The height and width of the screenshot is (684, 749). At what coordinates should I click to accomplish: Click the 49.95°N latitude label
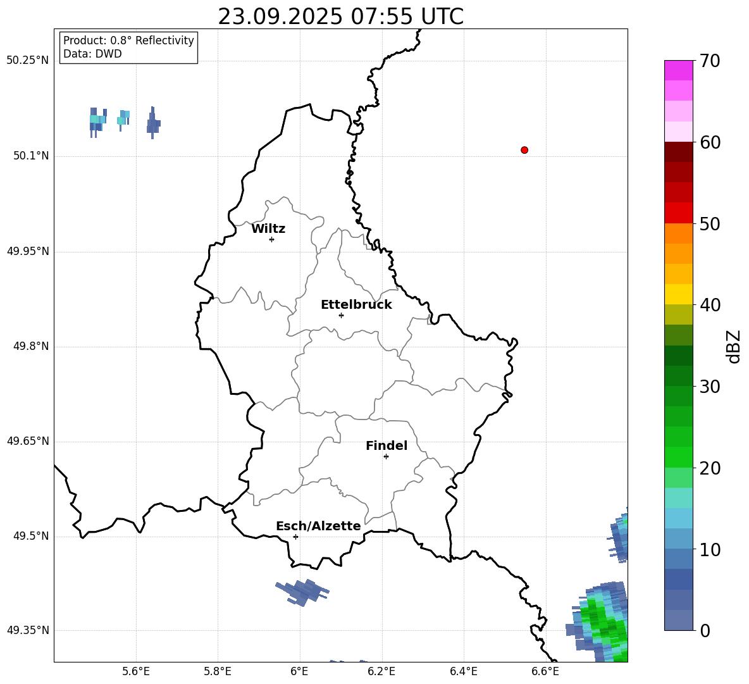tap(28, 251)
